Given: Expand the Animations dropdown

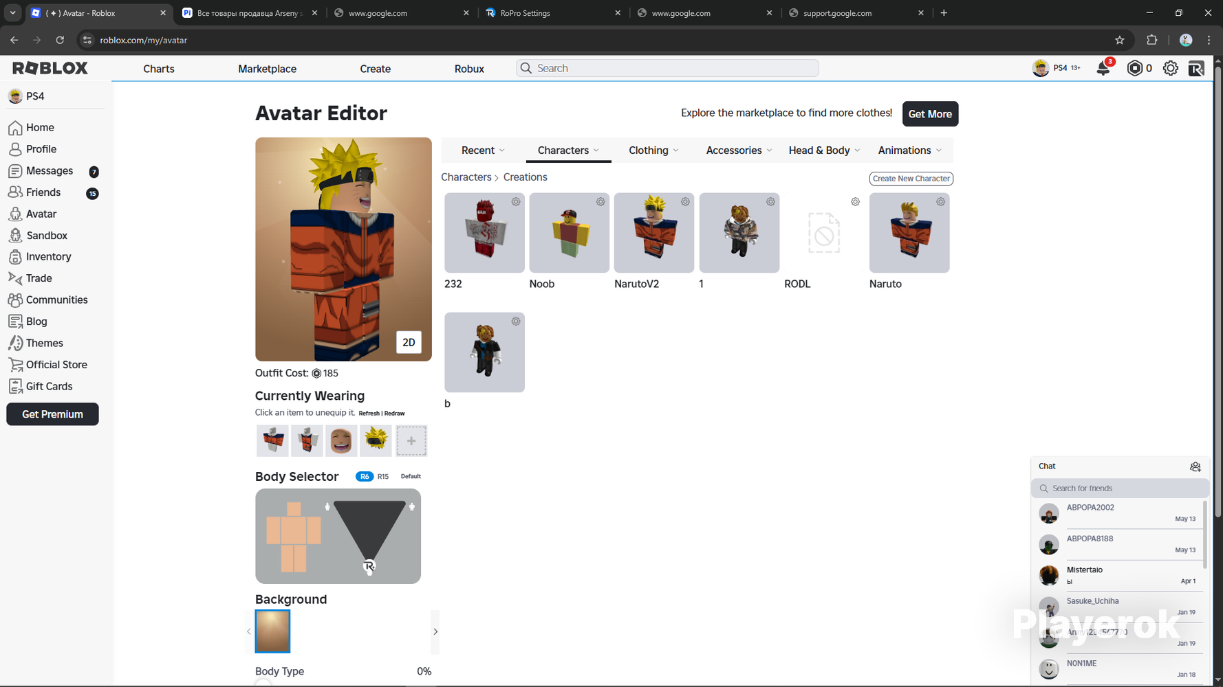Looking at the screenshot, I should (x=909, y=150).
